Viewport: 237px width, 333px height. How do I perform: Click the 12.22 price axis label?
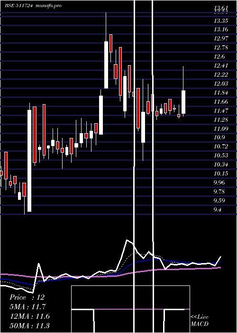click(x=221, y=75)
